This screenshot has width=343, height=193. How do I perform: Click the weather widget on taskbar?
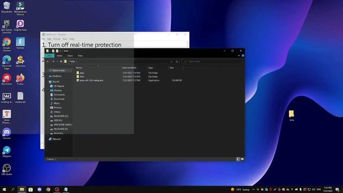[240, 189]
